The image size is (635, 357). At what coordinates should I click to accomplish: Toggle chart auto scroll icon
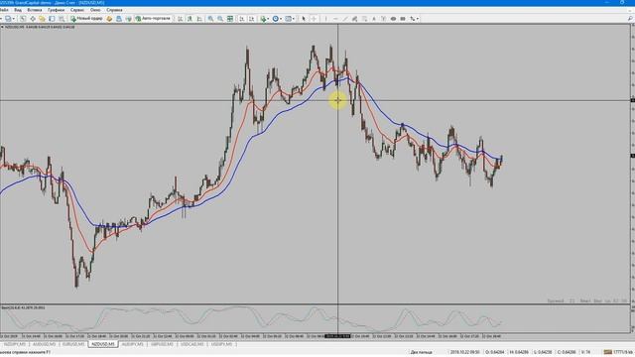242,19
